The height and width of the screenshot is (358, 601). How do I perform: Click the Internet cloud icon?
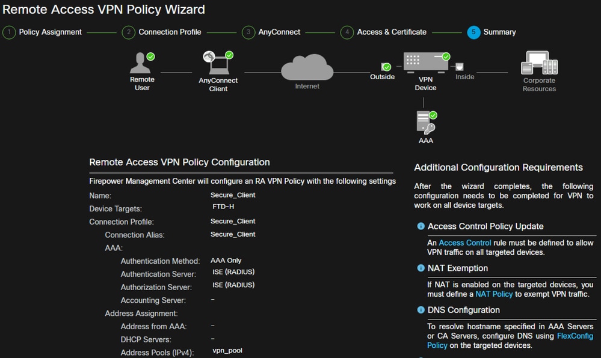coord(307,67)
